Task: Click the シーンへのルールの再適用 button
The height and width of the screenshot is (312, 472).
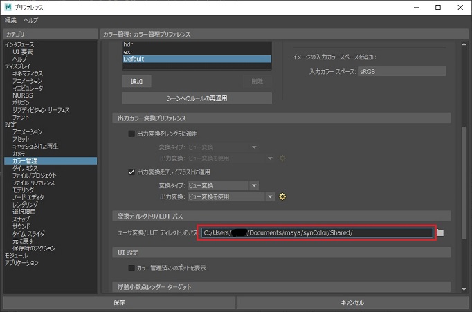Action: (197, 98)
